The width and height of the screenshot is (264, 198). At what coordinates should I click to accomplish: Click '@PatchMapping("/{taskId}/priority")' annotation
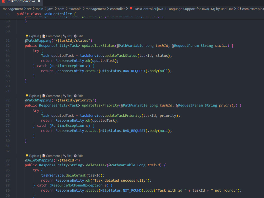click(60, 100)
